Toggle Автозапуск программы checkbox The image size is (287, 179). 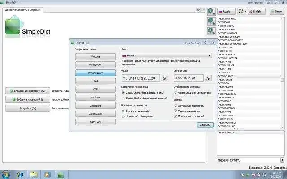coord(175,106)
